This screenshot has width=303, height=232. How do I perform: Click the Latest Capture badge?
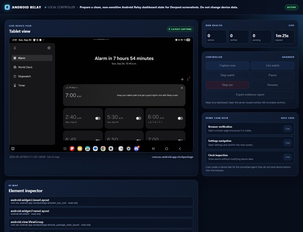tap(180, 29)
